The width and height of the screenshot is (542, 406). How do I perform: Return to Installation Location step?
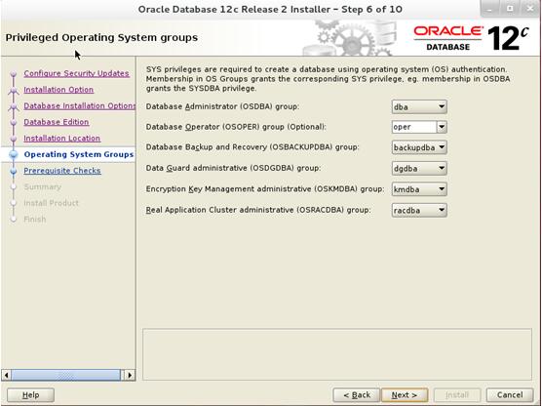click(61, 139)
